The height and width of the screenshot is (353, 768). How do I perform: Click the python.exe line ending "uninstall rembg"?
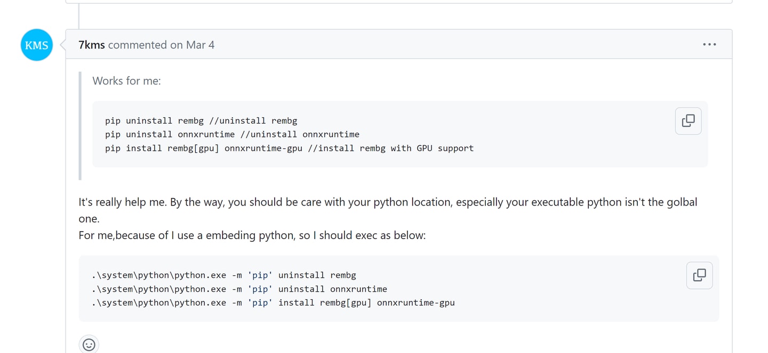click(x=224, y=275)
